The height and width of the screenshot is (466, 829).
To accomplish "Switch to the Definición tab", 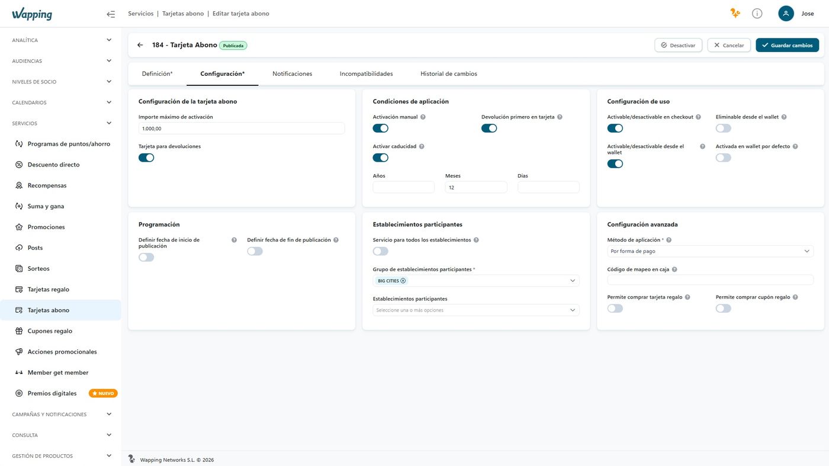I will 158,74.
